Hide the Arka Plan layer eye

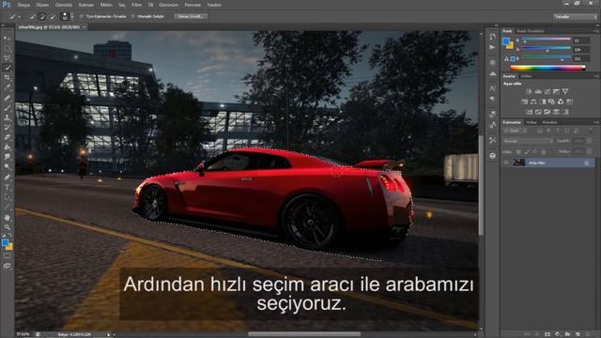(x=506, y=162)
